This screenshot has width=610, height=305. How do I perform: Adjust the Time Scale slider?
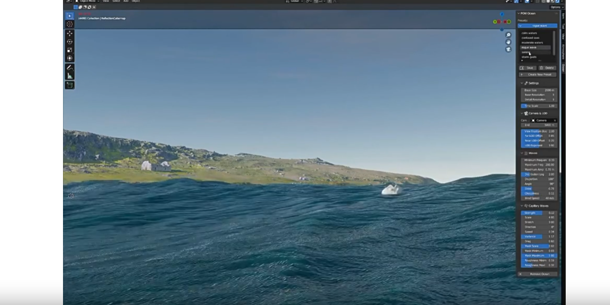tap(539, 106)
